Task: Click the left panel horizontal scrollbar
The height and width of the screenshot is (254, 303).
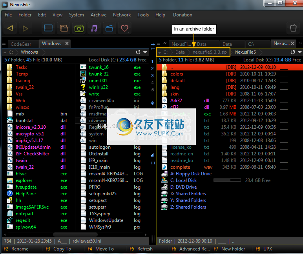Action: click(75, 234)
